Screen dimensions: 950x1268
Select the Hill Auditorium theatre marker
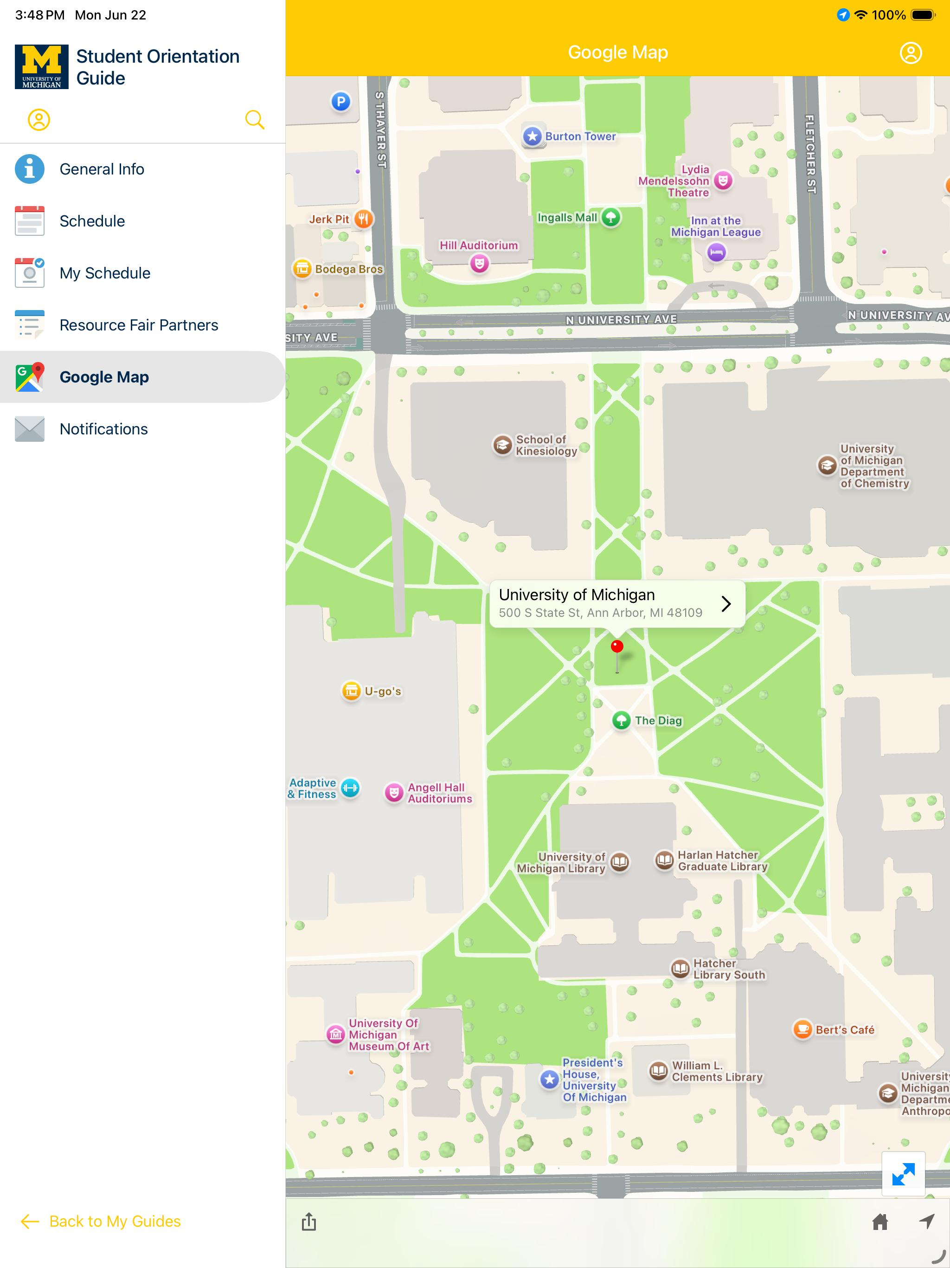[x=480, y=264]
